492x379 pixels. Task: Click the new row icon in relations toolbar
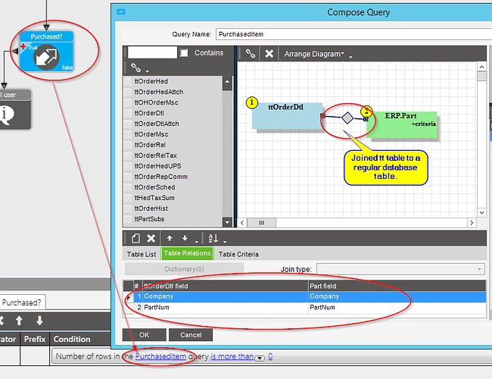(135, 238)
